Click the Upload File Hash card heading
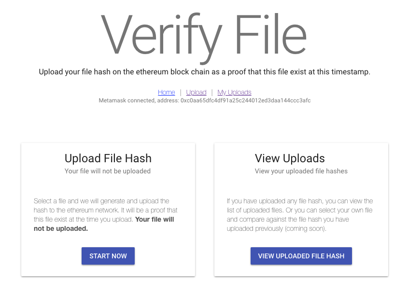Image resolution: width=408 pixels, height=296 pixels. 108,158
